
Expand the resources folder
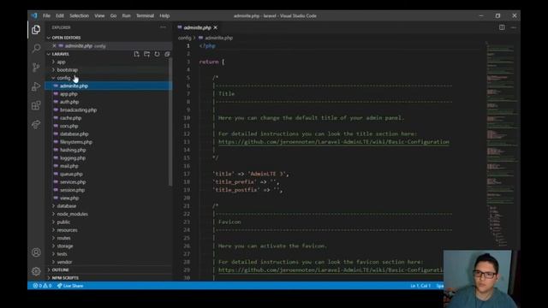tap(67, 230)
